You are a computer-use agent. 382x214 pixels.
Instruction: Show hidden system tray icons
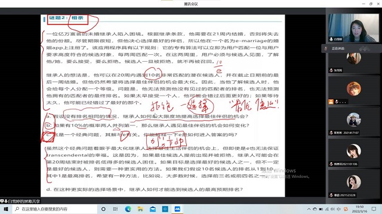pos(309,209)
